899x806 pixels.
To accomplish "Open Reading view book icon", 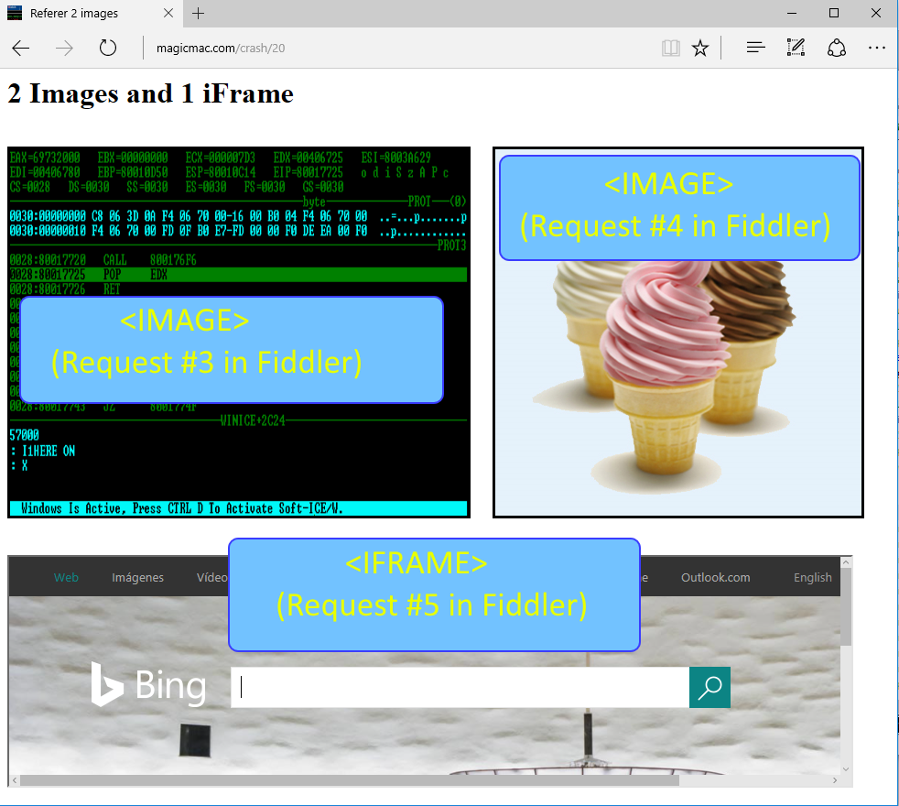I will coord(671,49).
